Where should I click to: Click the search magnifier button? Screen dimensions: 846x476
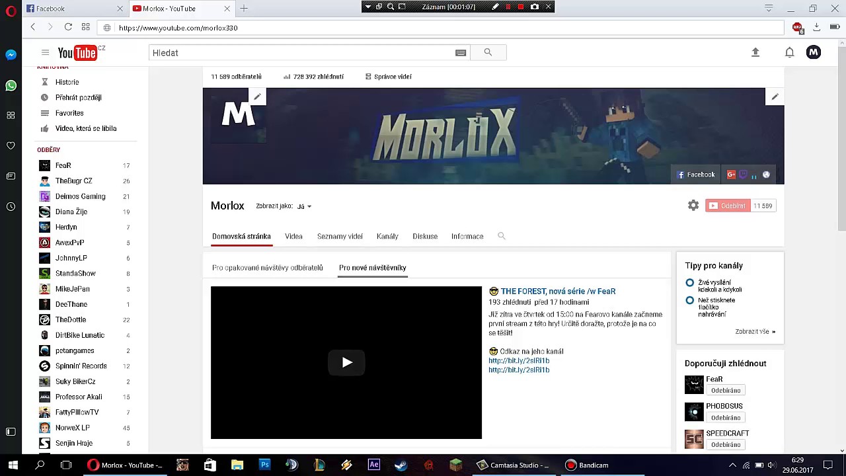pyautogui.click(x=488, y=52)
